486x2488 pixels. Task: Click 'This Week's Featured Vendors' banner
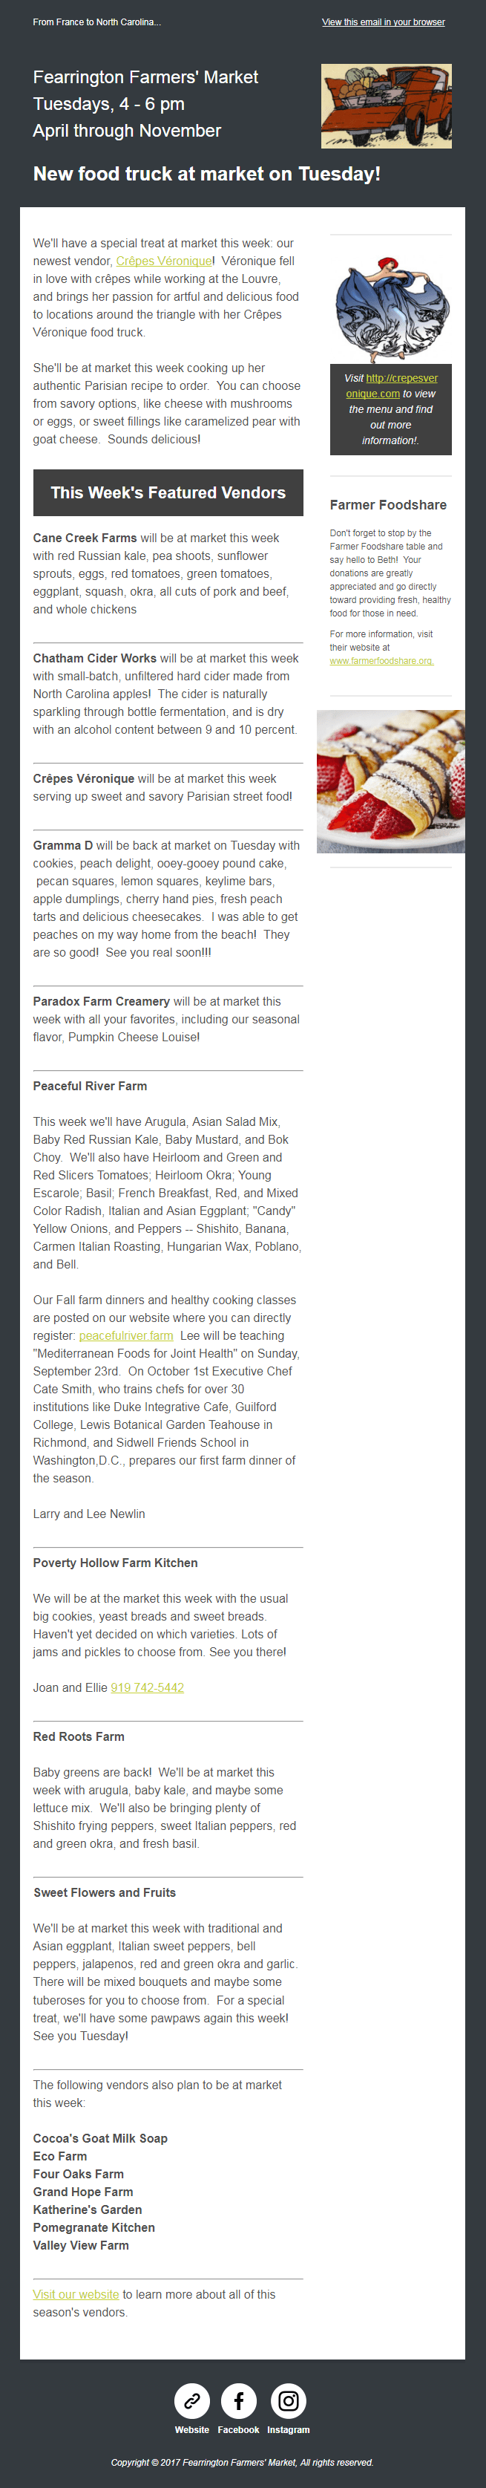tap(168, 492)
